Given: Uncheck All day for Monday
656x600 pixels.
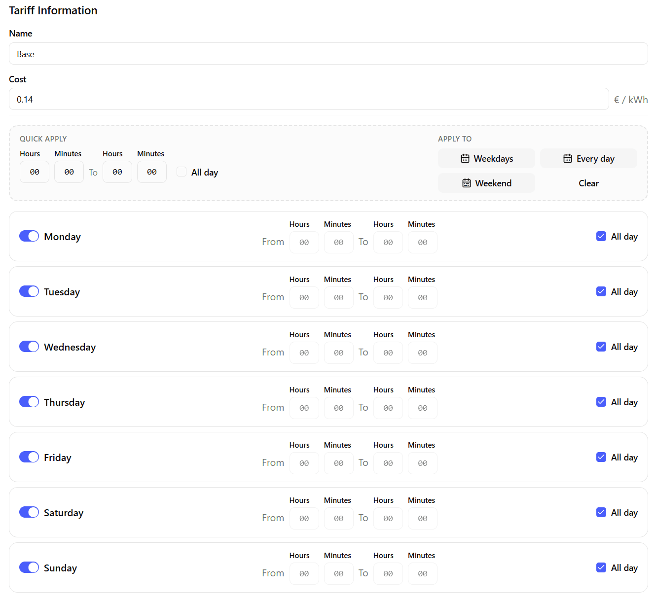Looking at the screenshot, I should point(601,236).
